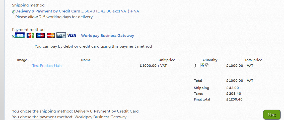The width and height of the screenshot is (284, 120).
Task: Select the Delivery & Payment shipping radio button
Action: click(14, 12)
